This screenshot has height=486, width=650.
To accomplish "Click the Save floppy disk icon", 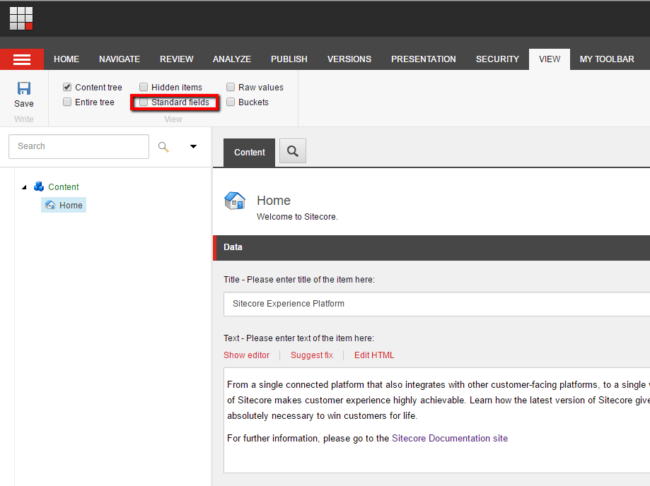I will coord(23,88).
